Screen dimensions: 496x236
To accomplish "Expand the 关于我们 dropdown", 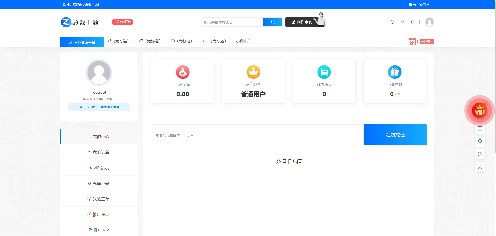I will pyautogui.click(x=419, y=5).
